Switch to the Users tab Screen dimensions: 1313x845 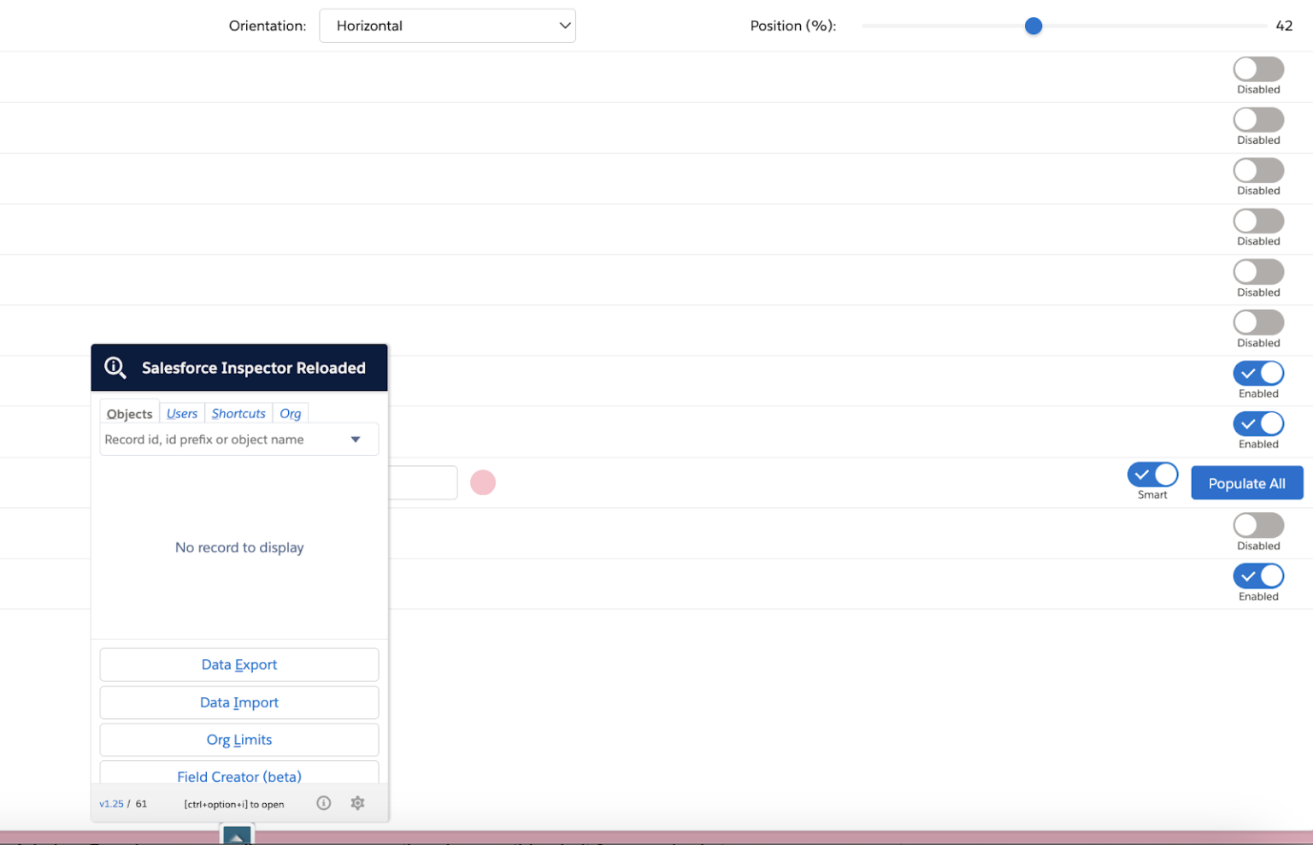182,413
